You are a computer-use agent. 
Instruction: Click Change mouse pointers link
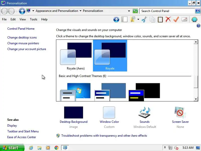pyautogui.click(x=23, y=43)
